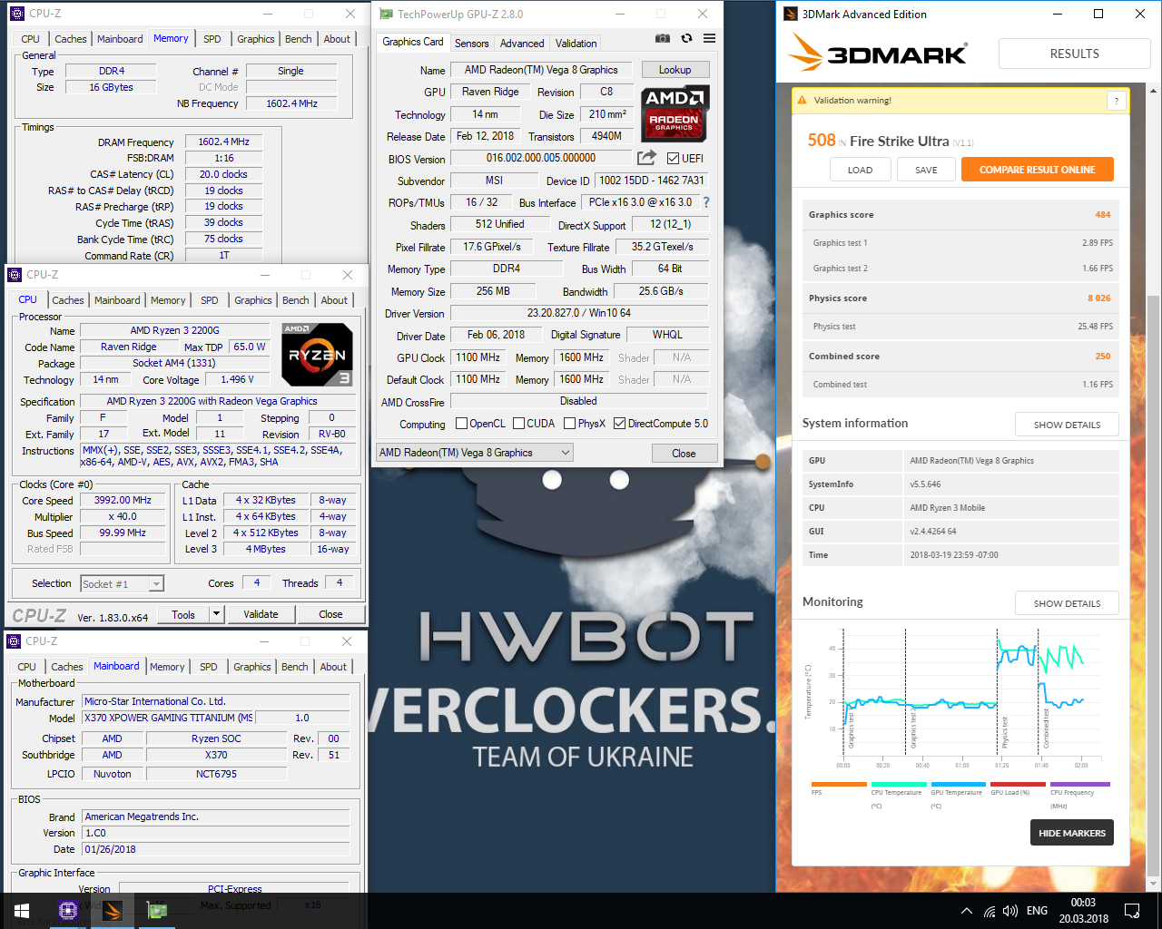Toggle the OpenCL checkbox

461,424
